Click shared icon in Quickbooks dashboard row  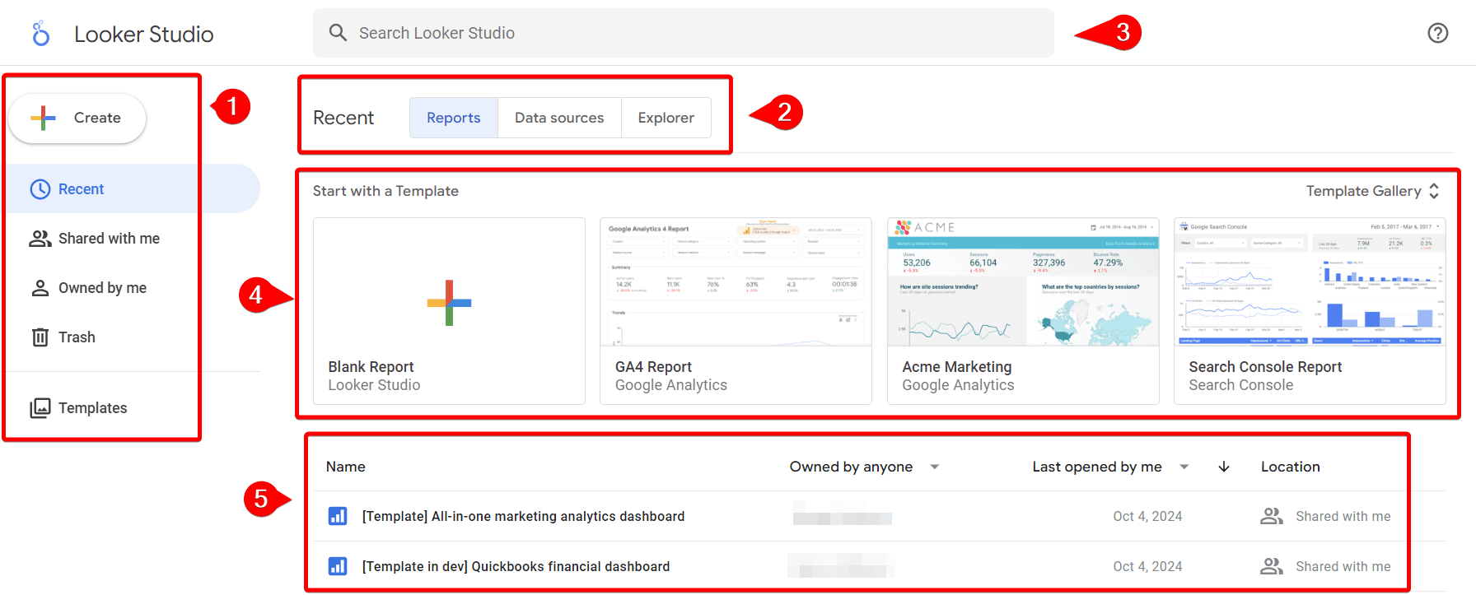click(1272, 566)
